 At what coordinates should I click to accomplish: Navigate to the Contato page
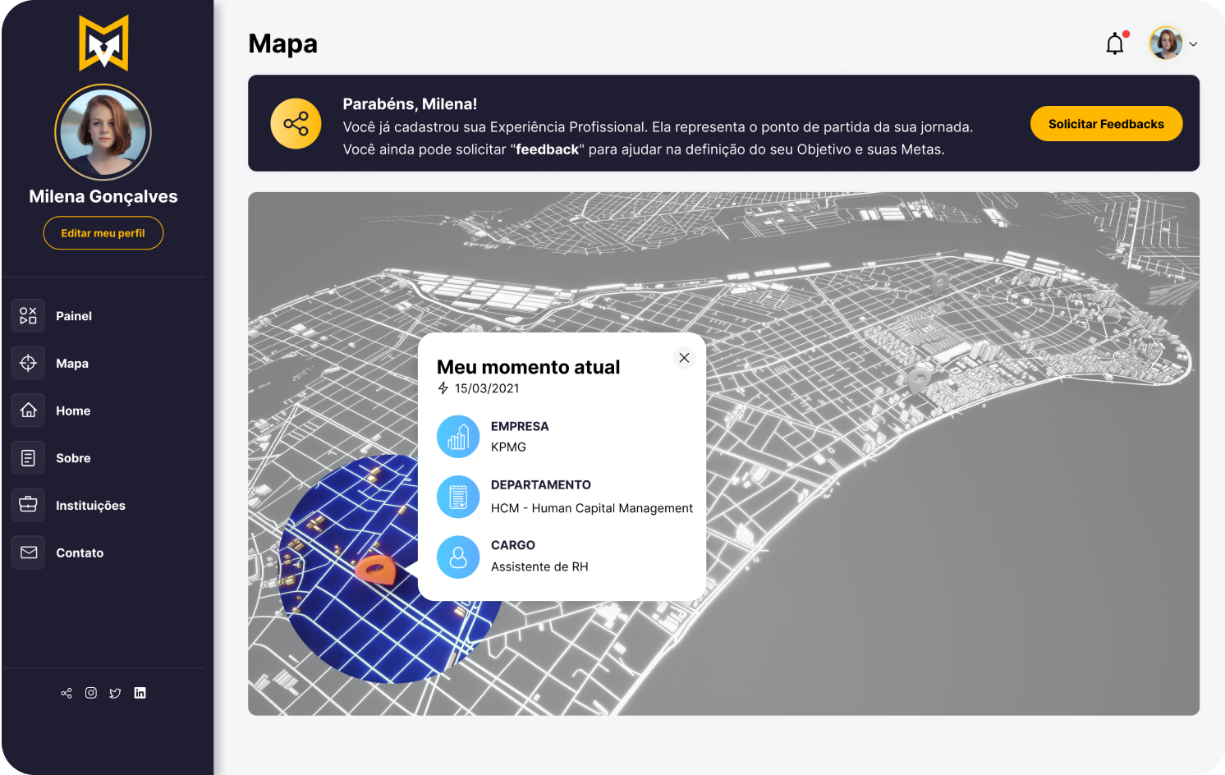(x=80, y=553)
